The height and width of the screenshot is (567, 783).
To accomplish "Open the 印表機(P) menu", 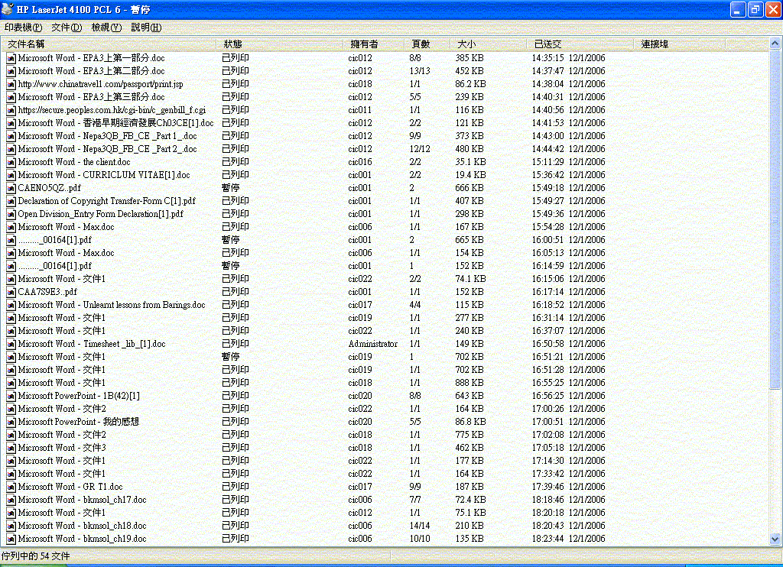I will (24, 28).
